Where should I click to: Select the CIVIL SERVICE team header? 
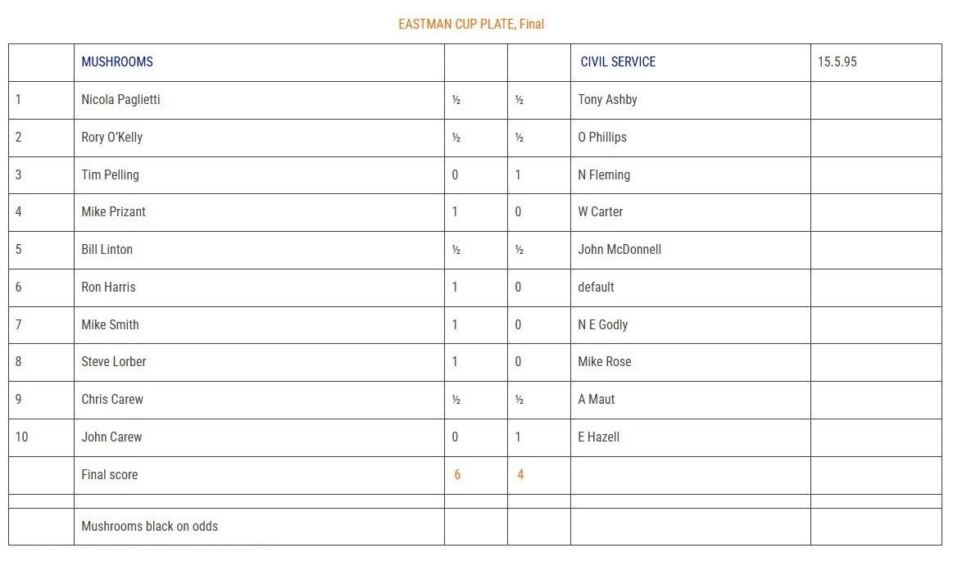(x=618, y=62)
